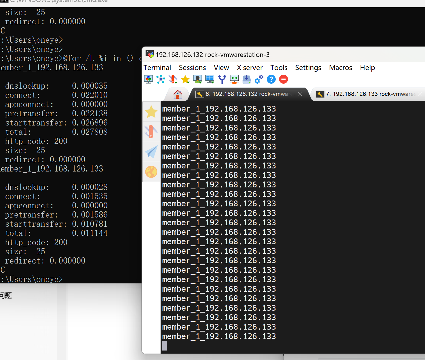
Task: Click the terminal cursor on the last line
Action: [x=164, y=346]
